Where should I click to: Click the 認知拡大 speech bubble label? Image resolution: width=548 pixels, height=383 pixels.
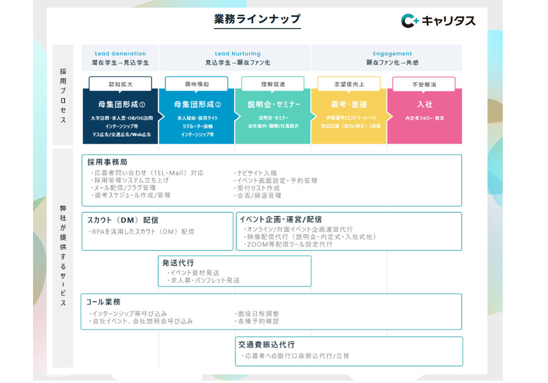click(120, 84)
